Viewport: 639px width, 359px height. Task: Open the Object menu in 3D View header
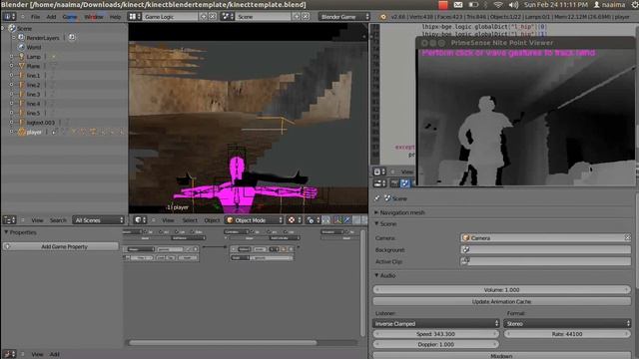[212, 220]
